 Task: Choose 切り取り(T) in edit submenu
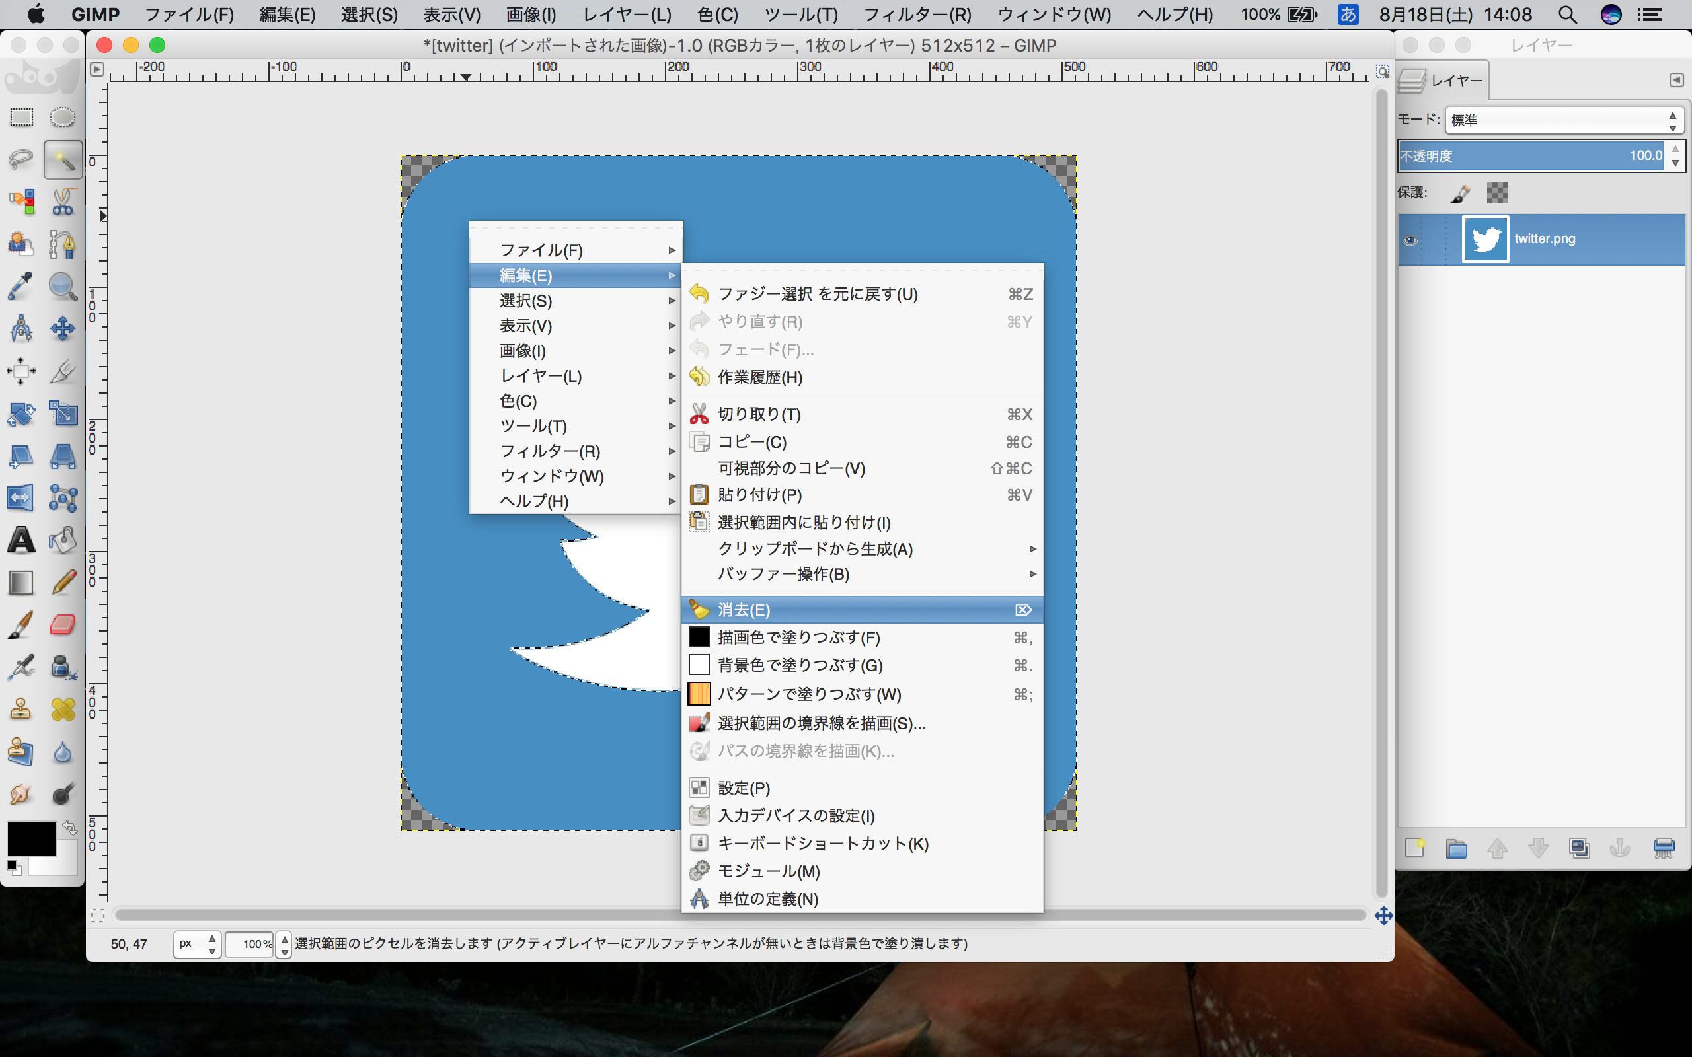click(862, 415)
